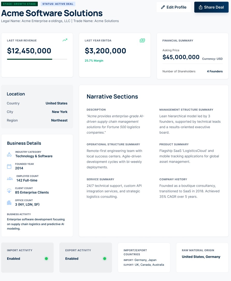Click the United States country value

56,103
